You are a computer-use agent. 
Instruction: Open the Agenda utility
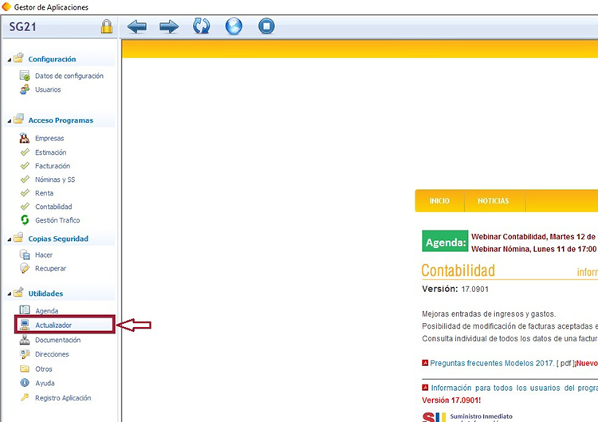46,310
